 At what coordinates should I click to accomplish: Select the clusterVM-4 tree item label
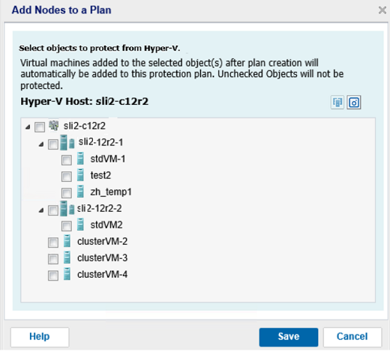tap(103, 275)
